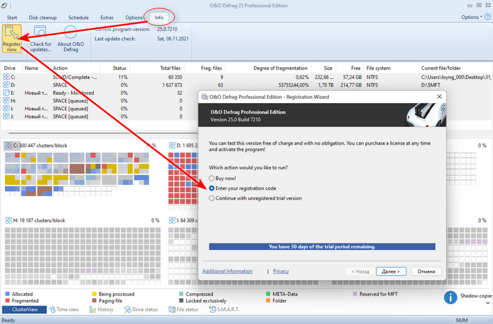This screenshot has width=493, height=324.
Task: Choose Enter your registration code option
Action: click(211, 188)
